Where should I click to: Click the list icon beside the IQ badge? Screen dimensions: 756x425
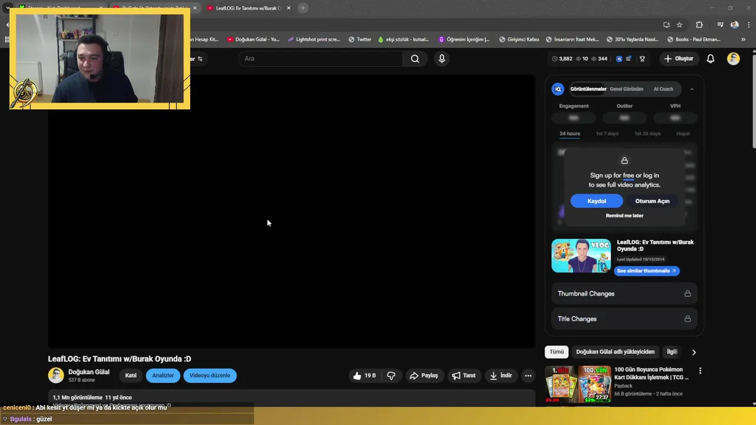(x=628, y=58)
